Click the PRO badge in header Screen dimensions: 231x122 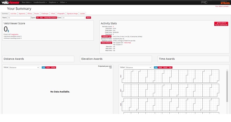click(x=204, y=3)
